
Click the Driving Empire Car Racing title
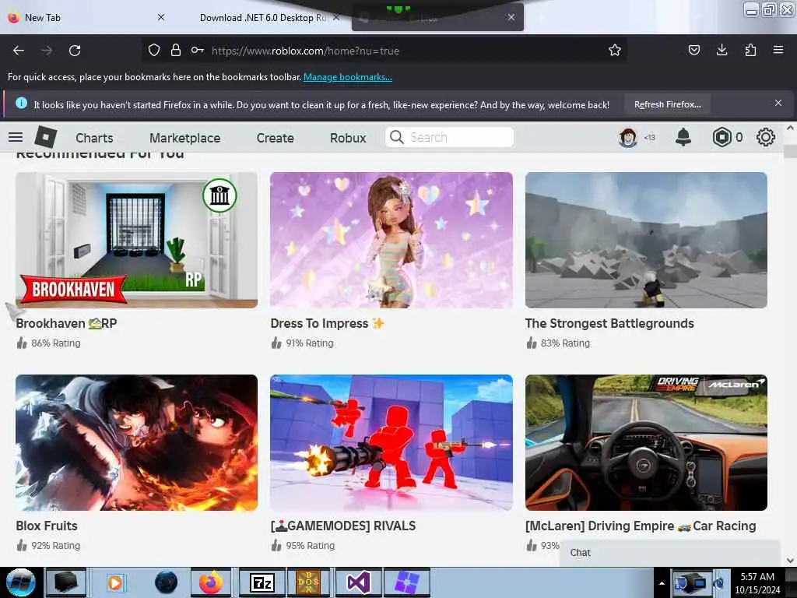pyautogui.click(x=641, y=526)
